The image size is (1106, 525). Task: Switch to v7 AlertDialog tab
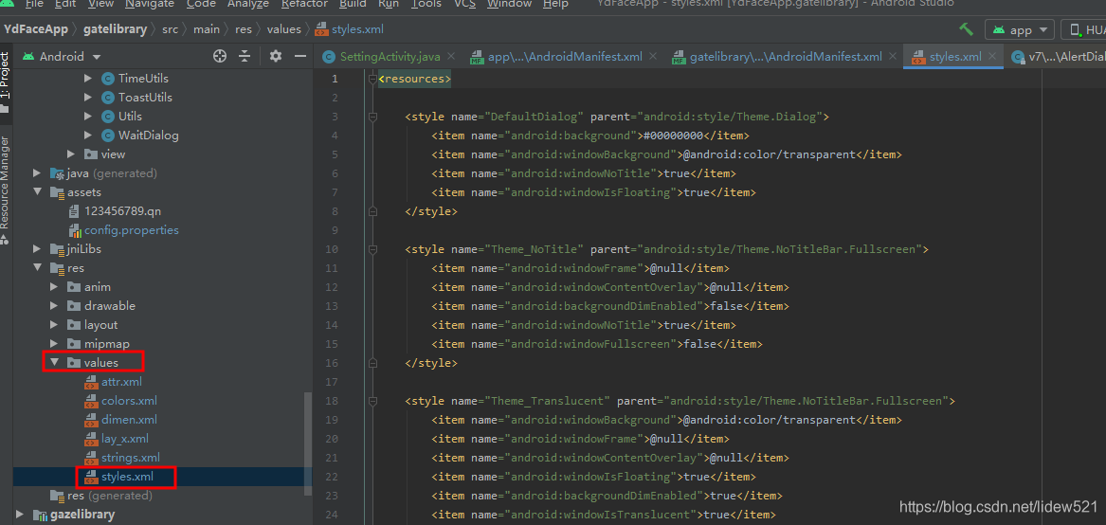[x=1058, y=57]
